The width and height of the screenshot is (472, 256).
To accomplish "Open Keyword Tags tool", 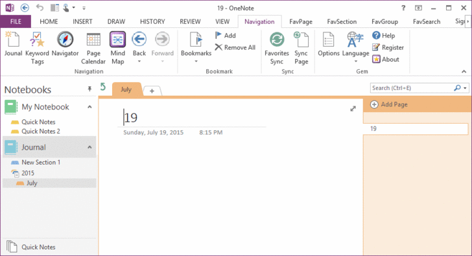I will [x=37, y=48].
